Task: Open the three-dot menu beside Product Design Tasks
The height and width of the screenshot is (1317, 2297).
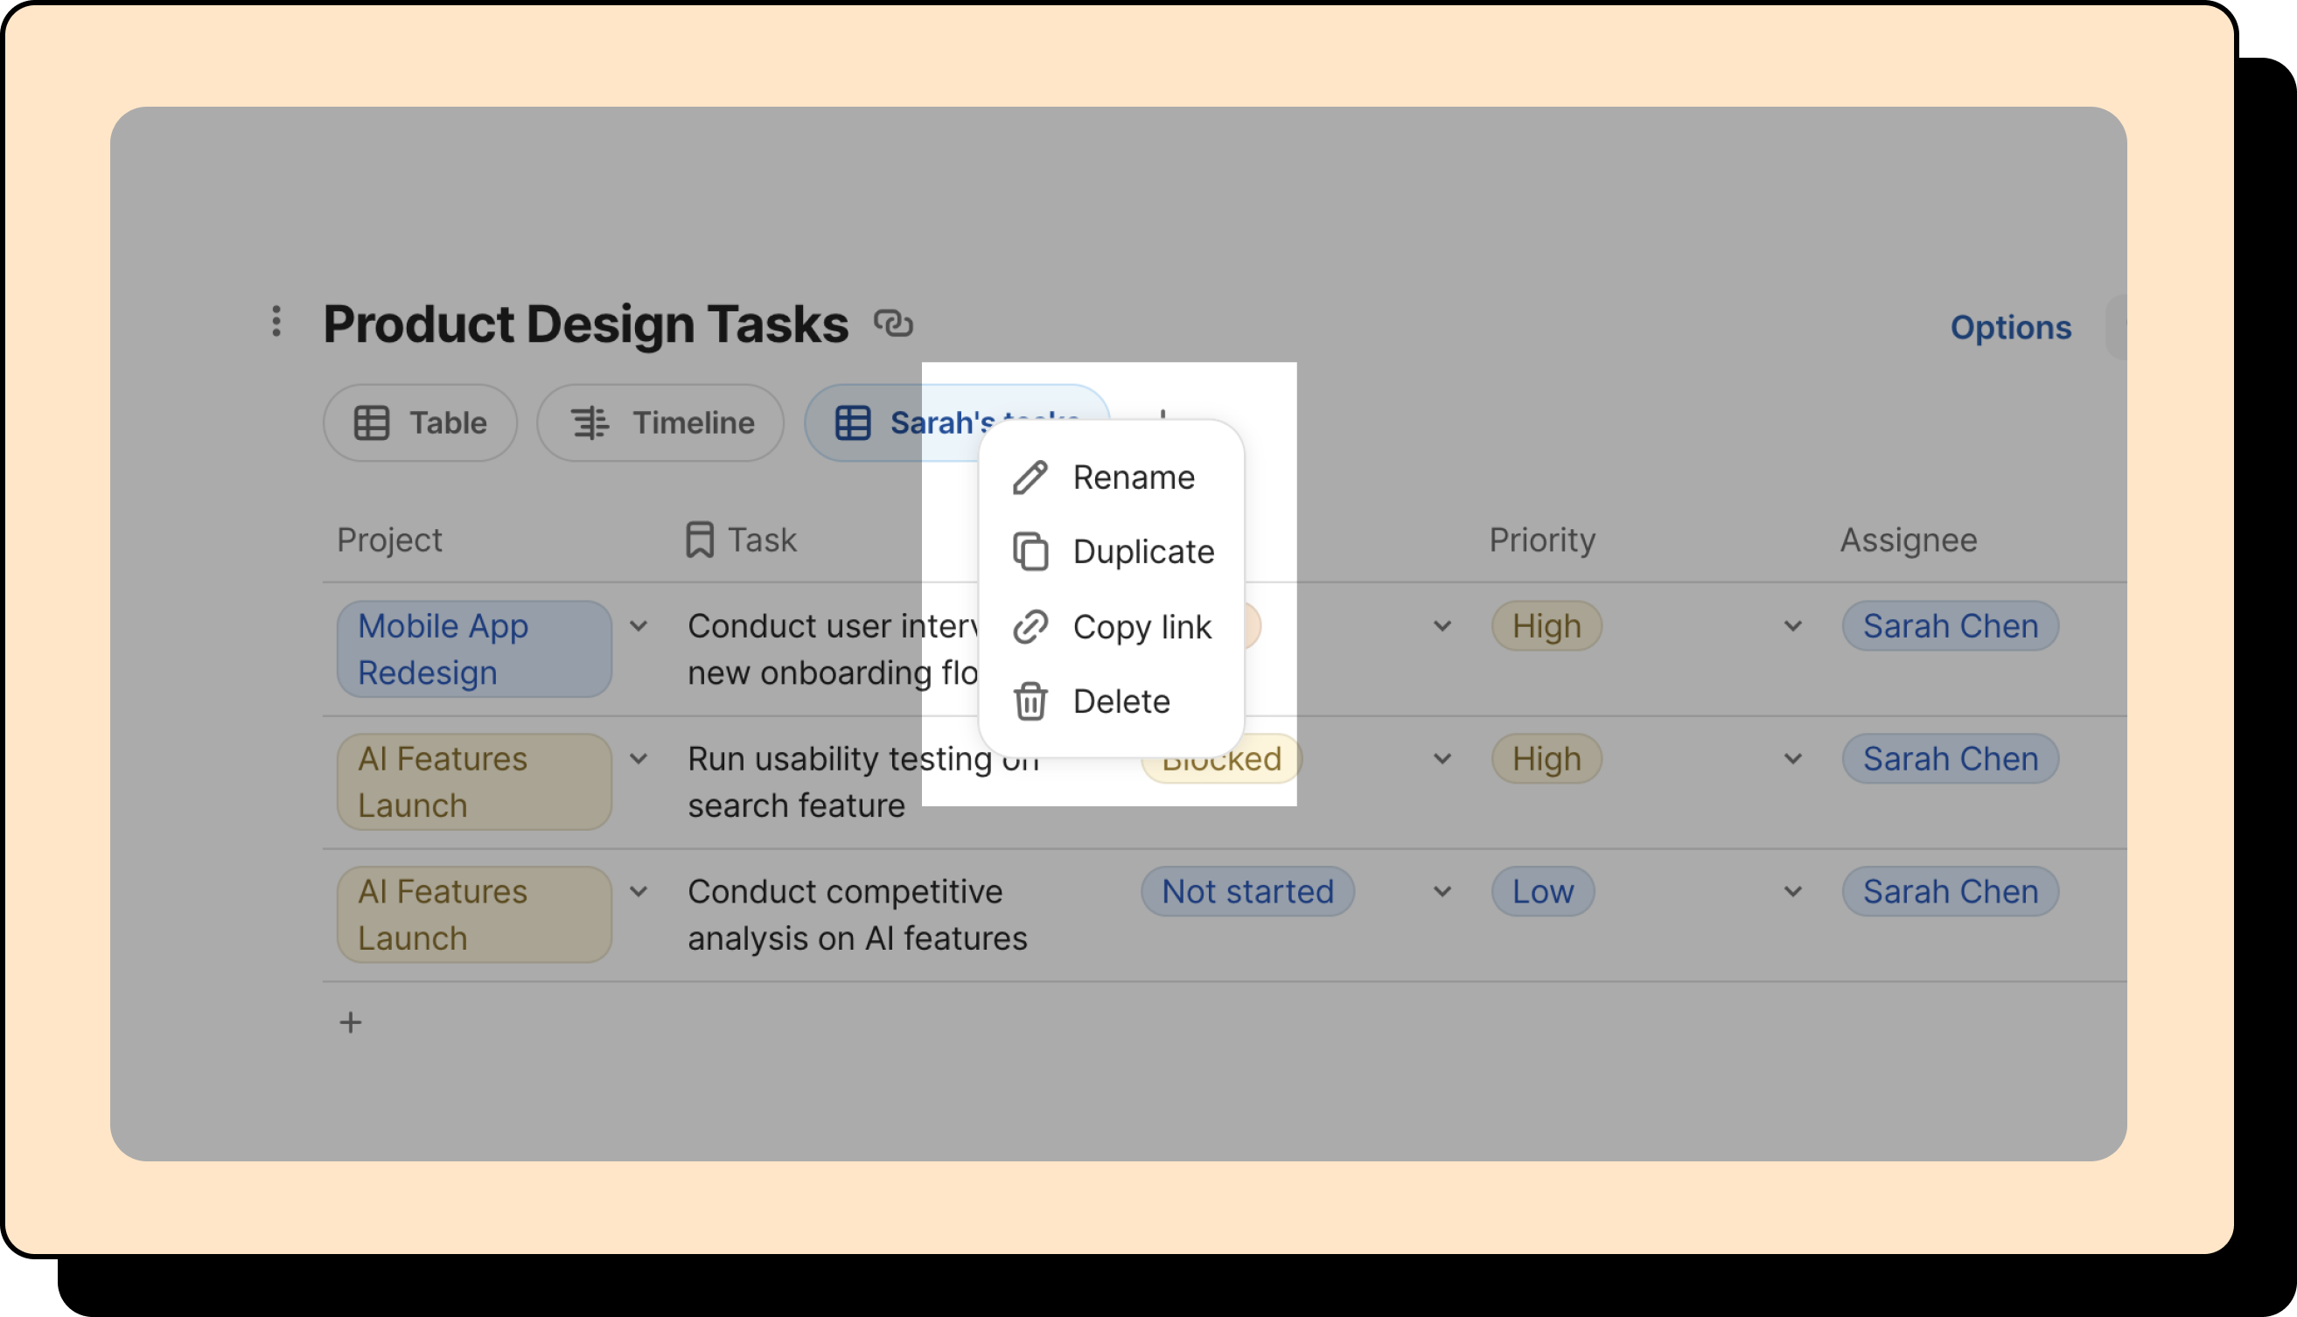Action: click(276, 321)
